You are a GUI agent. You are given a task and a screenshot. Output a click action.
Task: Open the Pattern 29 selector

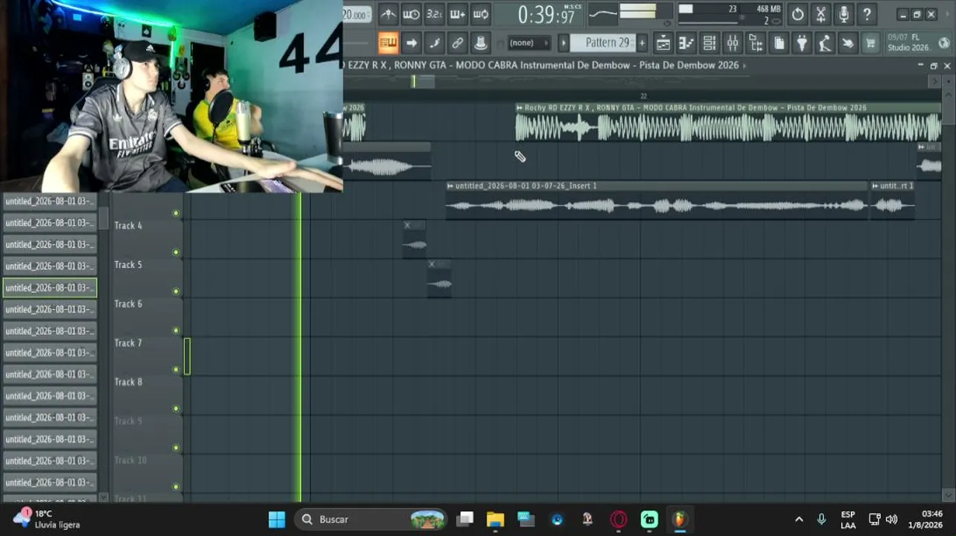[x=604, y=43]
